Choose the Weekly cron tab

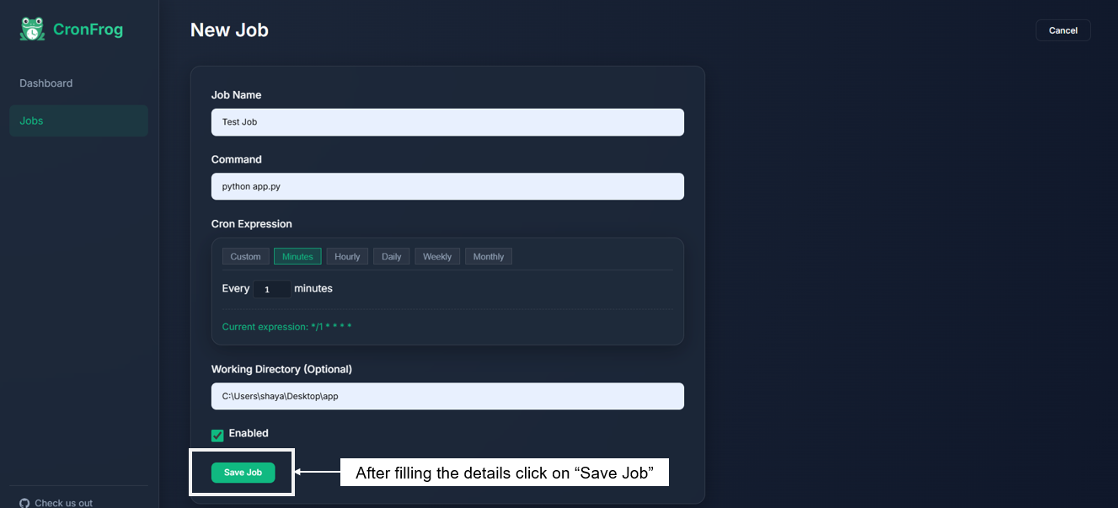[x=437, y=256]
